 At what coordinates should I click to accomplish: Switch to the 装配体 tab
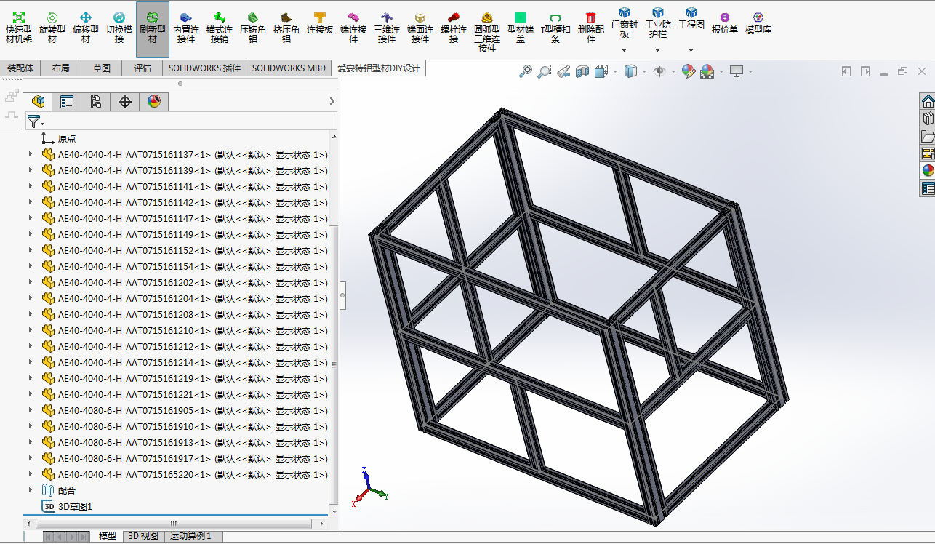(21, 68)
